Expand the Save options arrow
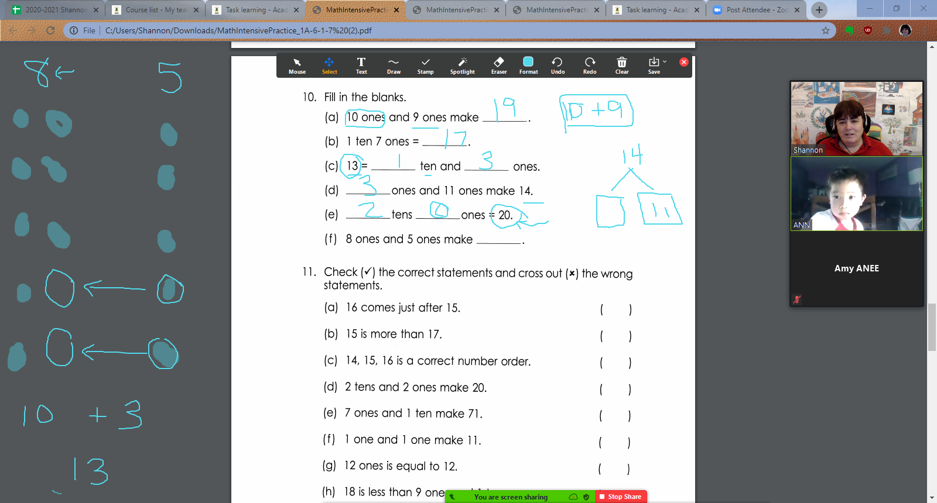 [x=665, y=61]
